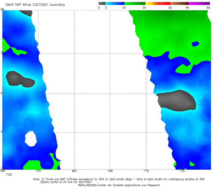The height and width of the screenshot is (187, 213).
Task: Click the large gray calm-wind patch near 172E
Action: (x=177, y=100)
